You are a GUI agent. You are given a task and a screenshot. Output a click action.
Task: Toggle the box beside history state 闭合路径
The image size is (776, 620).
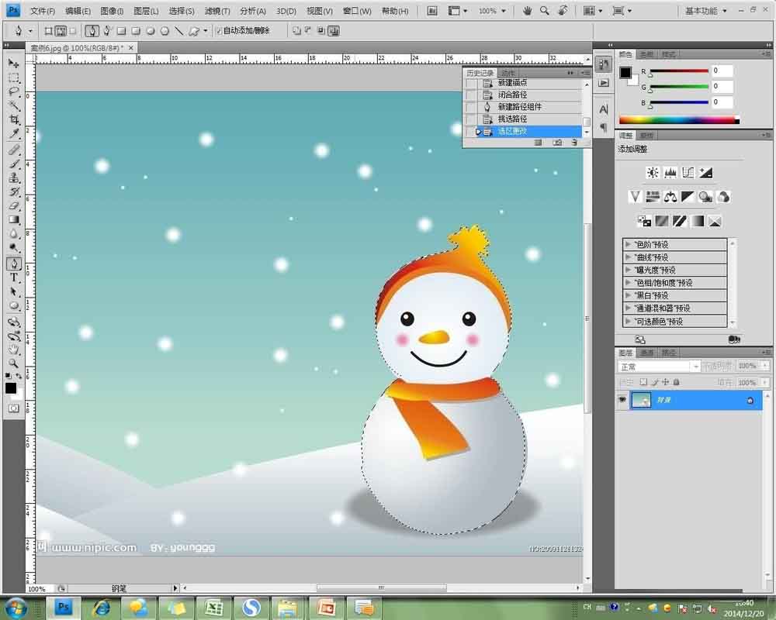coord(471,95)
